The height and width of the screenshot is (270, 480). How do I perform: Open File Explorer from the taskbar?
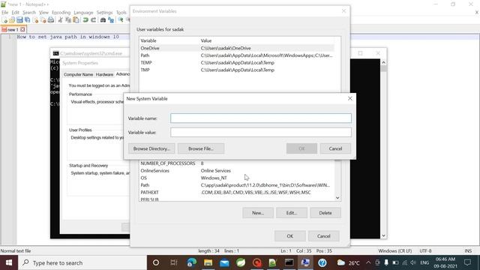[x=208, y=262]
